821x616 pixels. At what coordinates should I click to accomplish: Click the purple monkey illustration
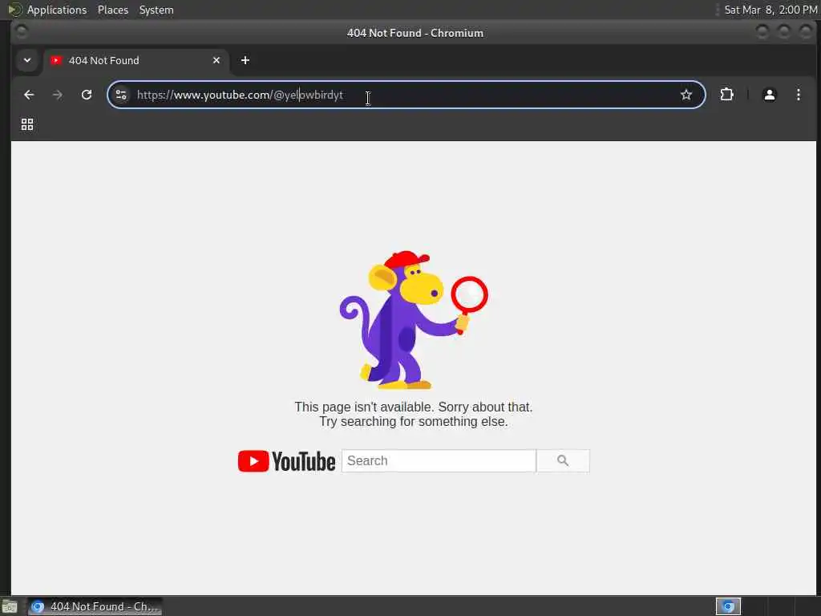[x=414, y=319]
